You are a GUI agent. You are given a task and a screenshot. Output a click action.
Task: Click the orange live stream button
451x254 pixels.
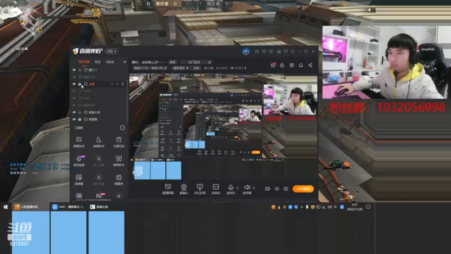click(x=303, y=189)
